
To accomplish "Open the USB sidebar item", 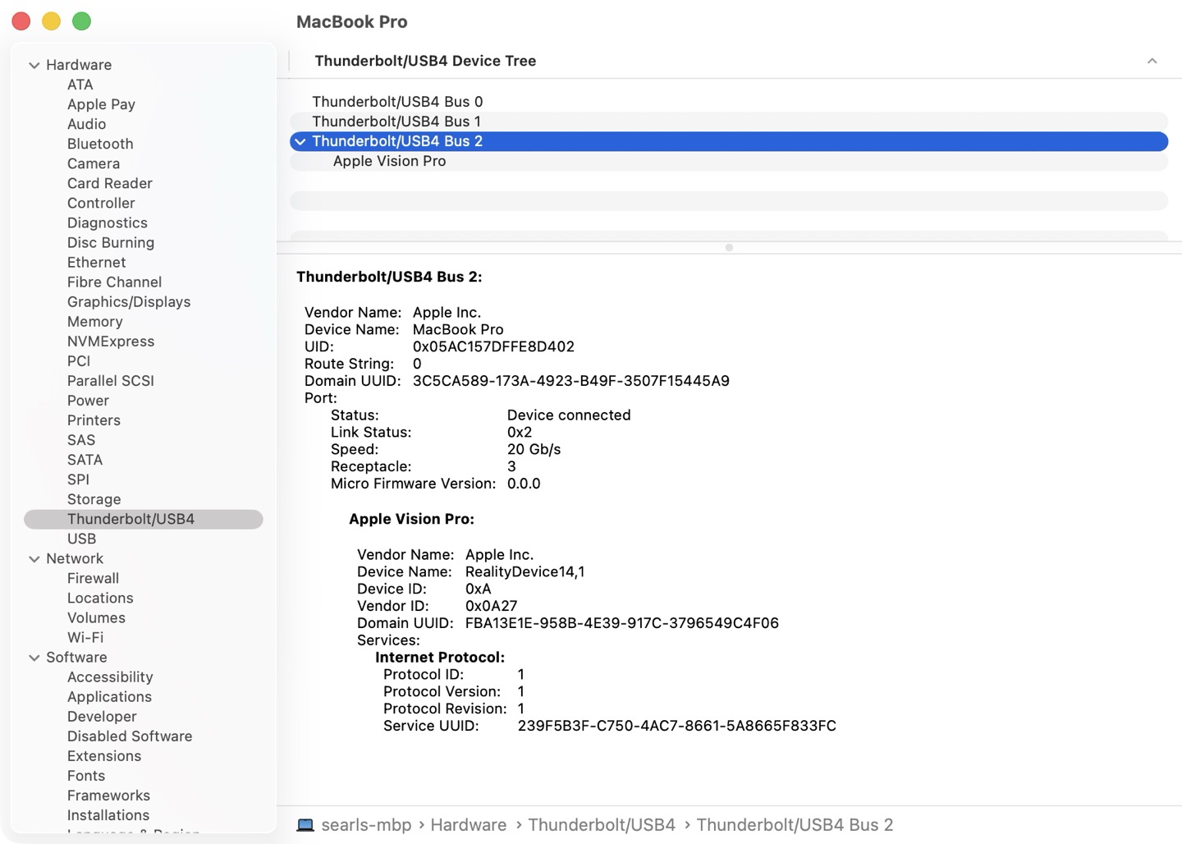I will coord(81,539).
